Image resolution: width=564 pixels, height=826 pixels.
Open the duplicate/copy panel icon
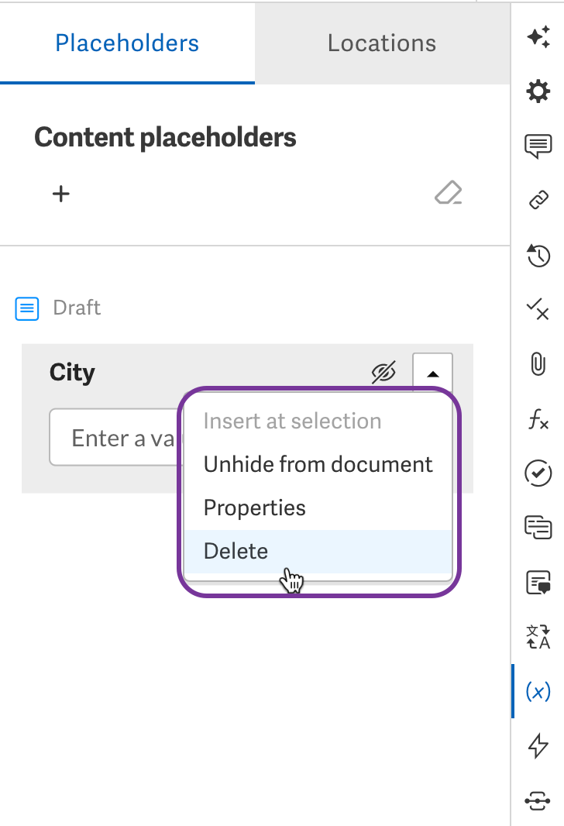[538, 528]
